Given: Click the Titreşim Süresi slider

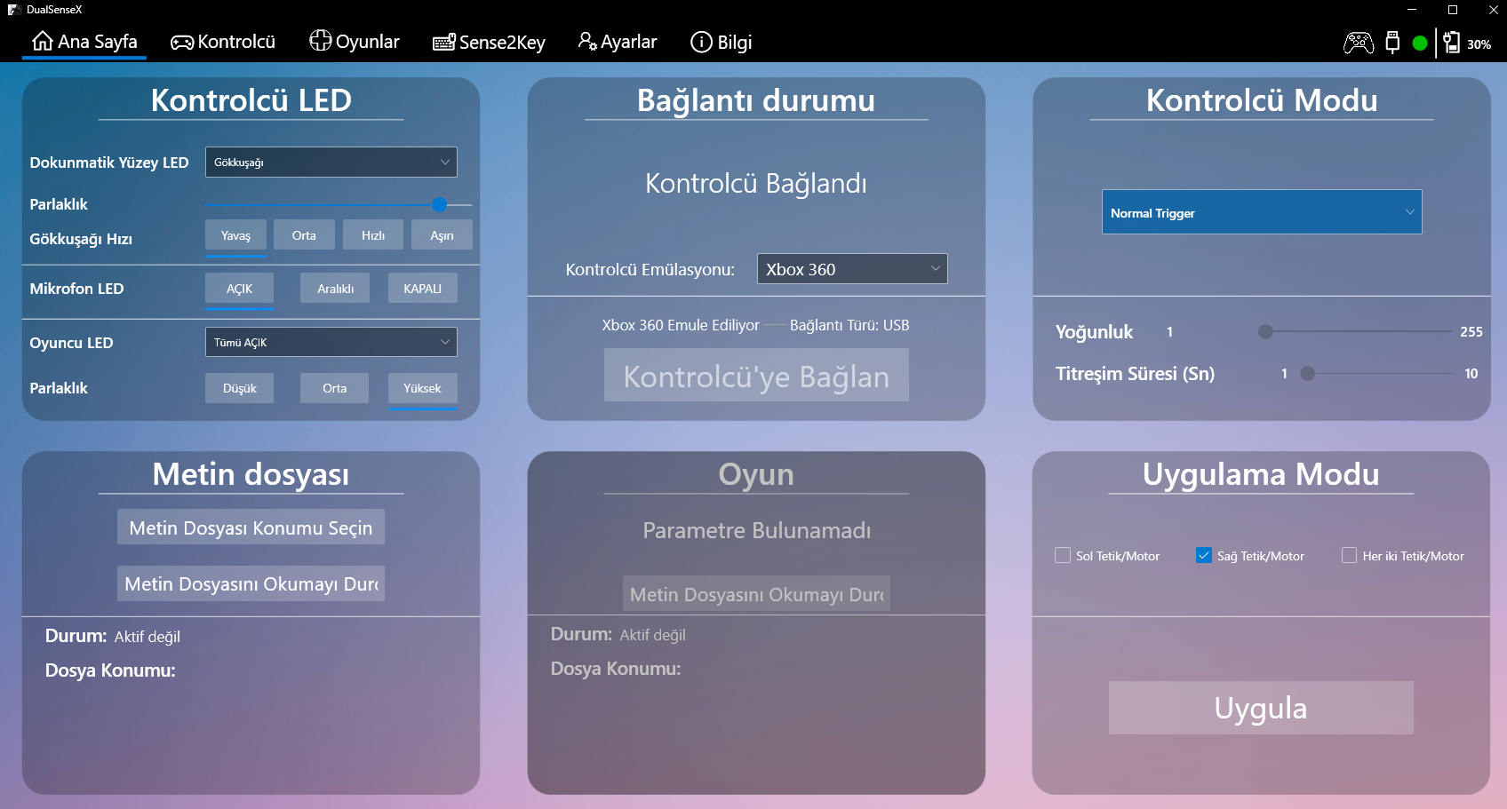Looking at the screenshot, I should (x=1375, y=373).
